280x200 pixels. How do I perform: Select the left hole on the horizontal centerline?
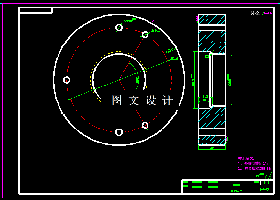tap(67, 80)
